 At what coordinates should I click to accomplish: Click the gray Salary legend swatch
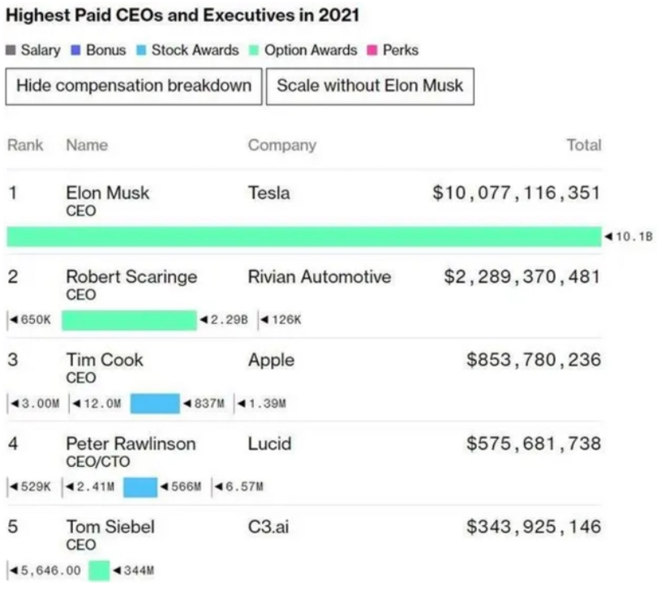coord(11,50)
